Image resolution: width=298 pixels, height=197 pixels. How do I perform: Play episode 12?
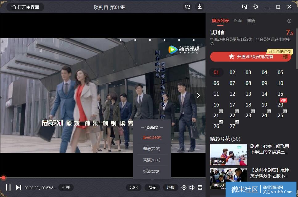click(x=232, y=94)
